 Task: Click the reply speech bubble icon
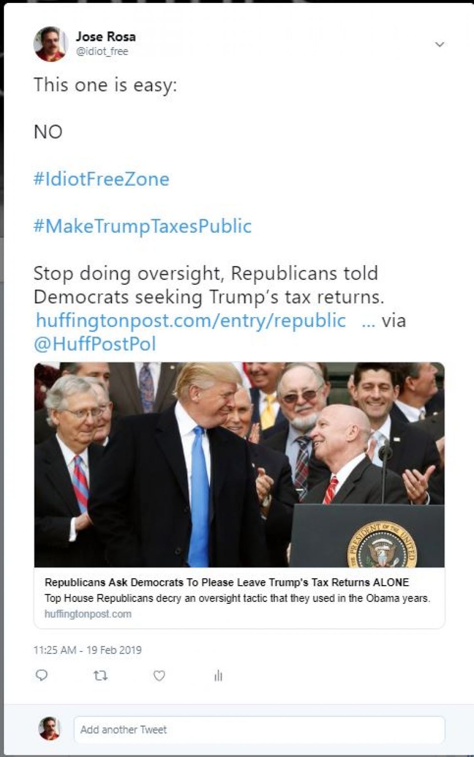42,675
